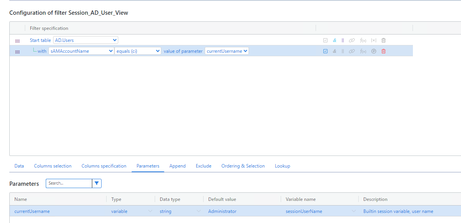Click the drag handle of the sAMAccountName row
The width and height of the screenshot is (461, 223).
click(17, 52)
